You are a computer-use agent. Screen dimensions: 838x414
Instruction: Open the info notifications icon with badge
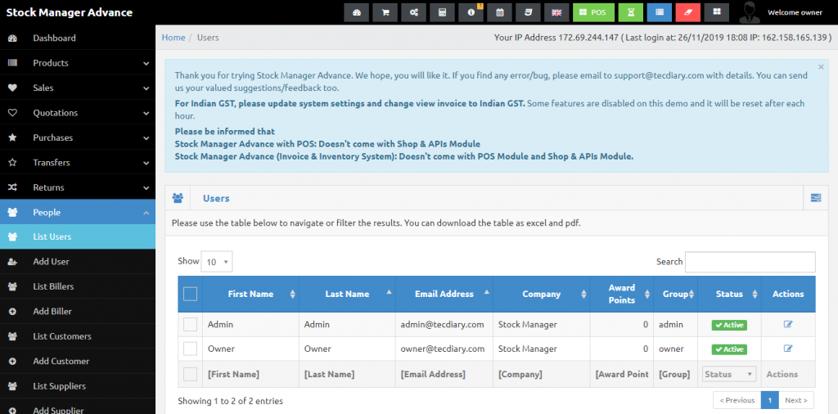[471, 13]
